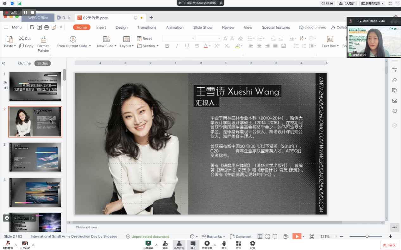Switch to the Outline panel tab
Viewport: 401px width, 250px height.
[x=24, y=63]
